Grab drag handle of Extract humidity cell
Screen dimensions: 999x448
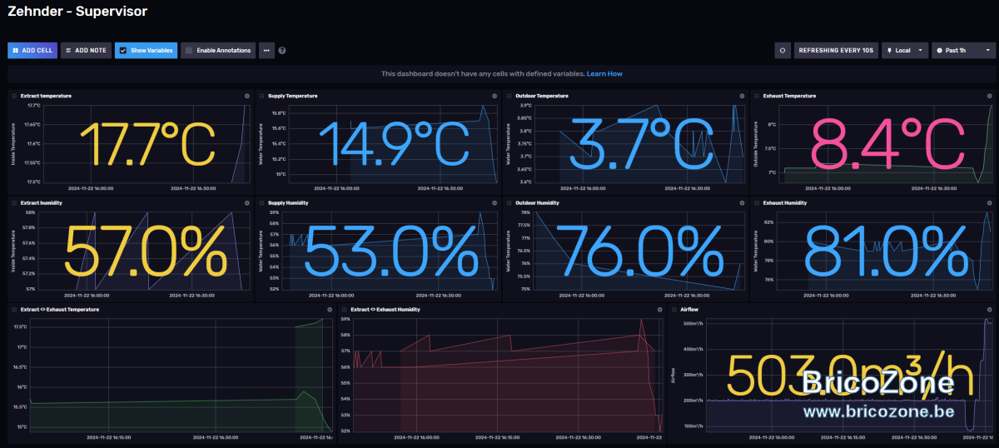tap(14, 202)
